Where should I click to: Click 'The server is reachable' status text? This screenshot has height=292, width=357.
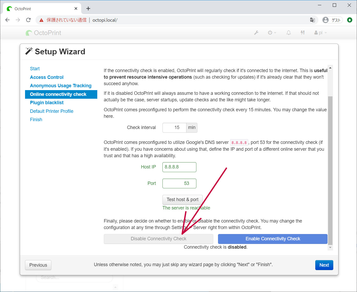tap(186, 208)
